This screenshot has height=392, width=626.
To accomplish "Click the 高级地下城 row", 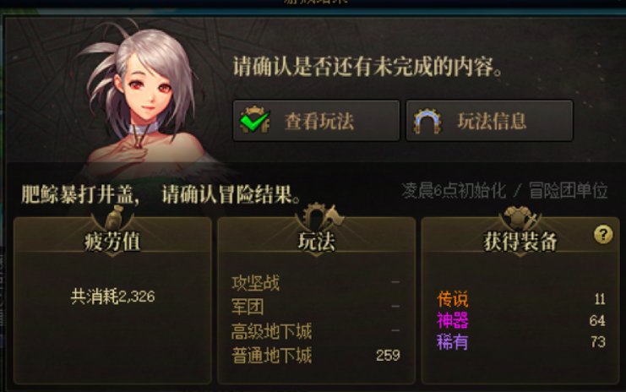I will 315,331.
